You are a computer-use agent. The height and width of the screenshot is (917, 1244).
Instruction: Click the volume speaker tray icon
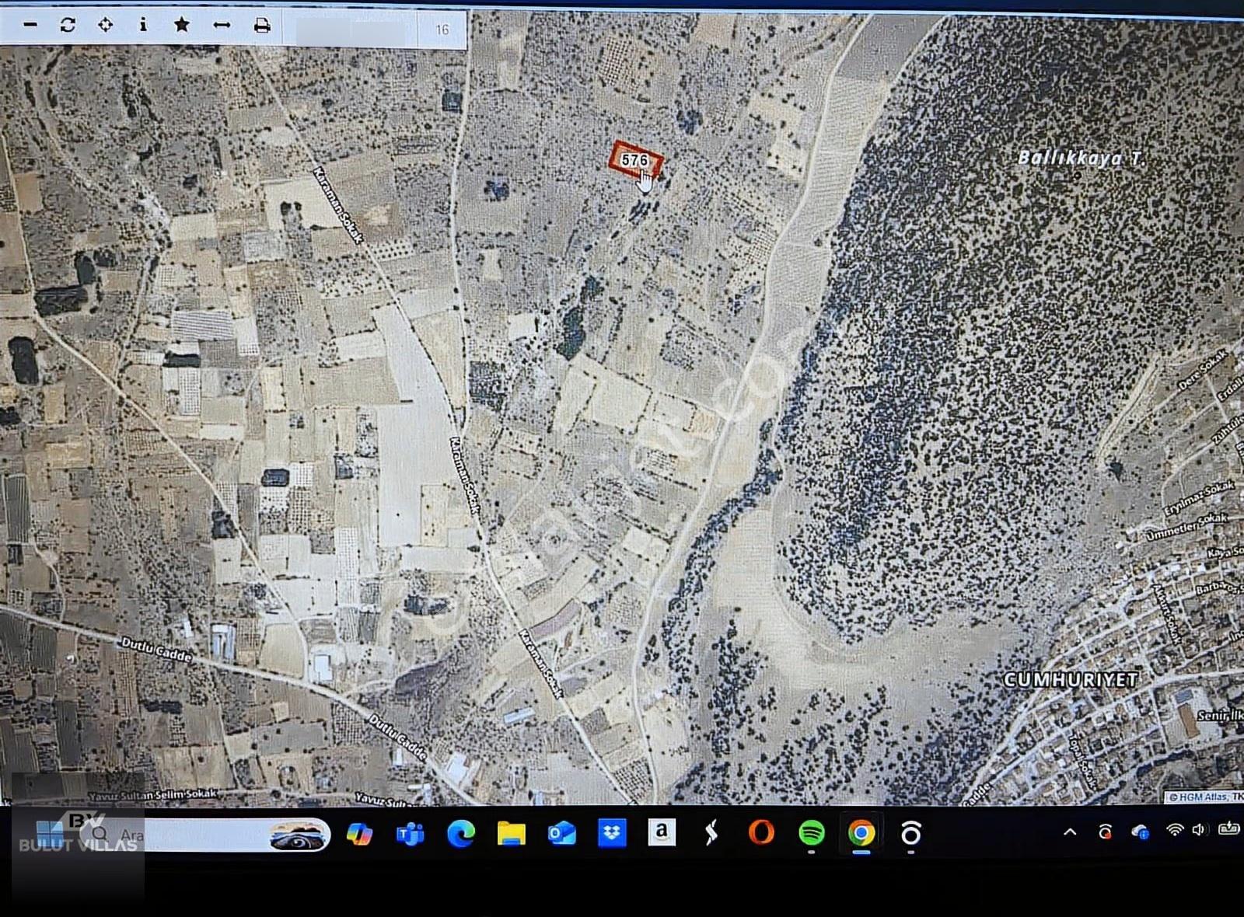click(1199, 830)
